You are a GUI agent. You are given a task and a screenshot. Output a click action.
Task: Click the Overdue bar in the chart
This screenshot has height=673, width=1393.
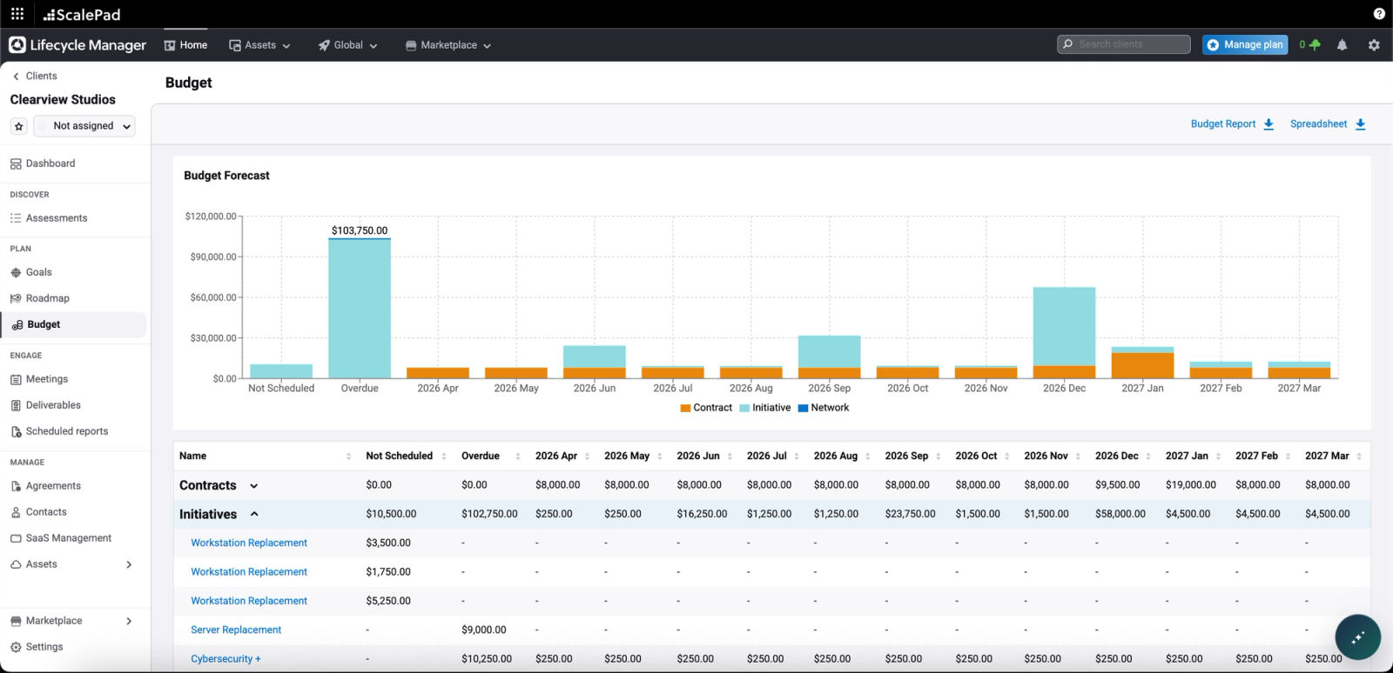[360, 308]
